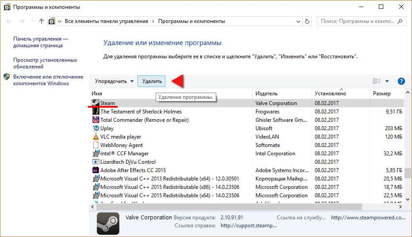Select the WebMoney Agent name

coord(122,145)
